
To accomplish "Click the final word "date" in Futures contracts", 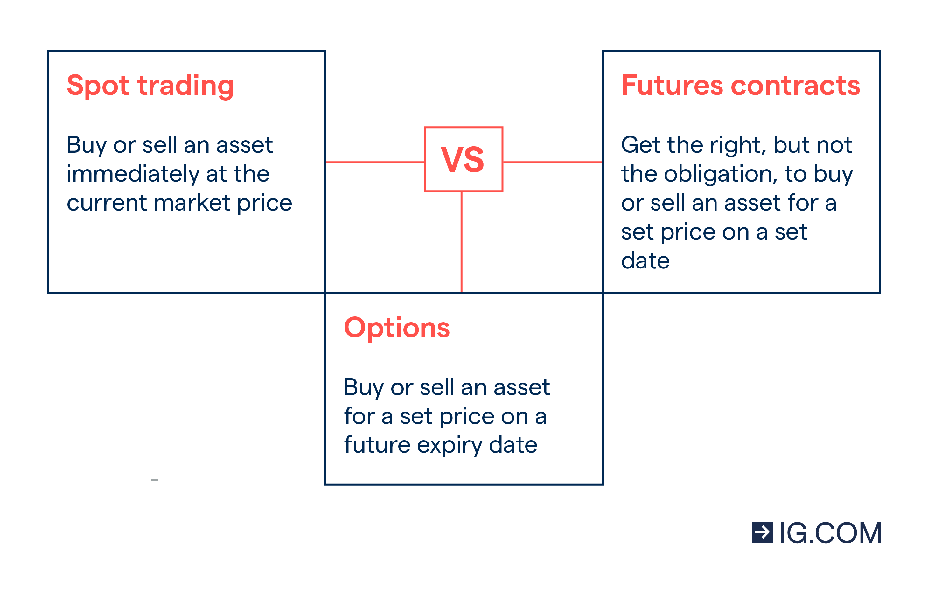I will click(x=645, y=261).
